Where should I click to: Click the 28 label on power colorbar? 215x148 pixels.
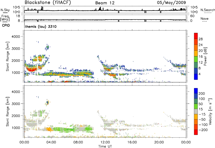pyautogui.click(x=200, y=39)
